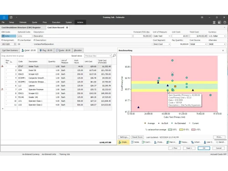Switch to the Plug tab
This screenshot has width=228, height=171.
click(x=46, y=50)
